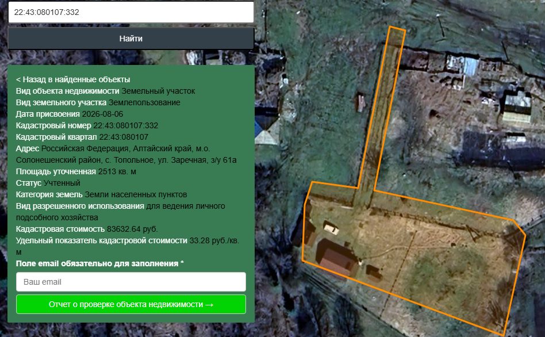The image size is (545, 337).
Task: Click the Поле email обязательно notice
Action: [x=100, y=263]
